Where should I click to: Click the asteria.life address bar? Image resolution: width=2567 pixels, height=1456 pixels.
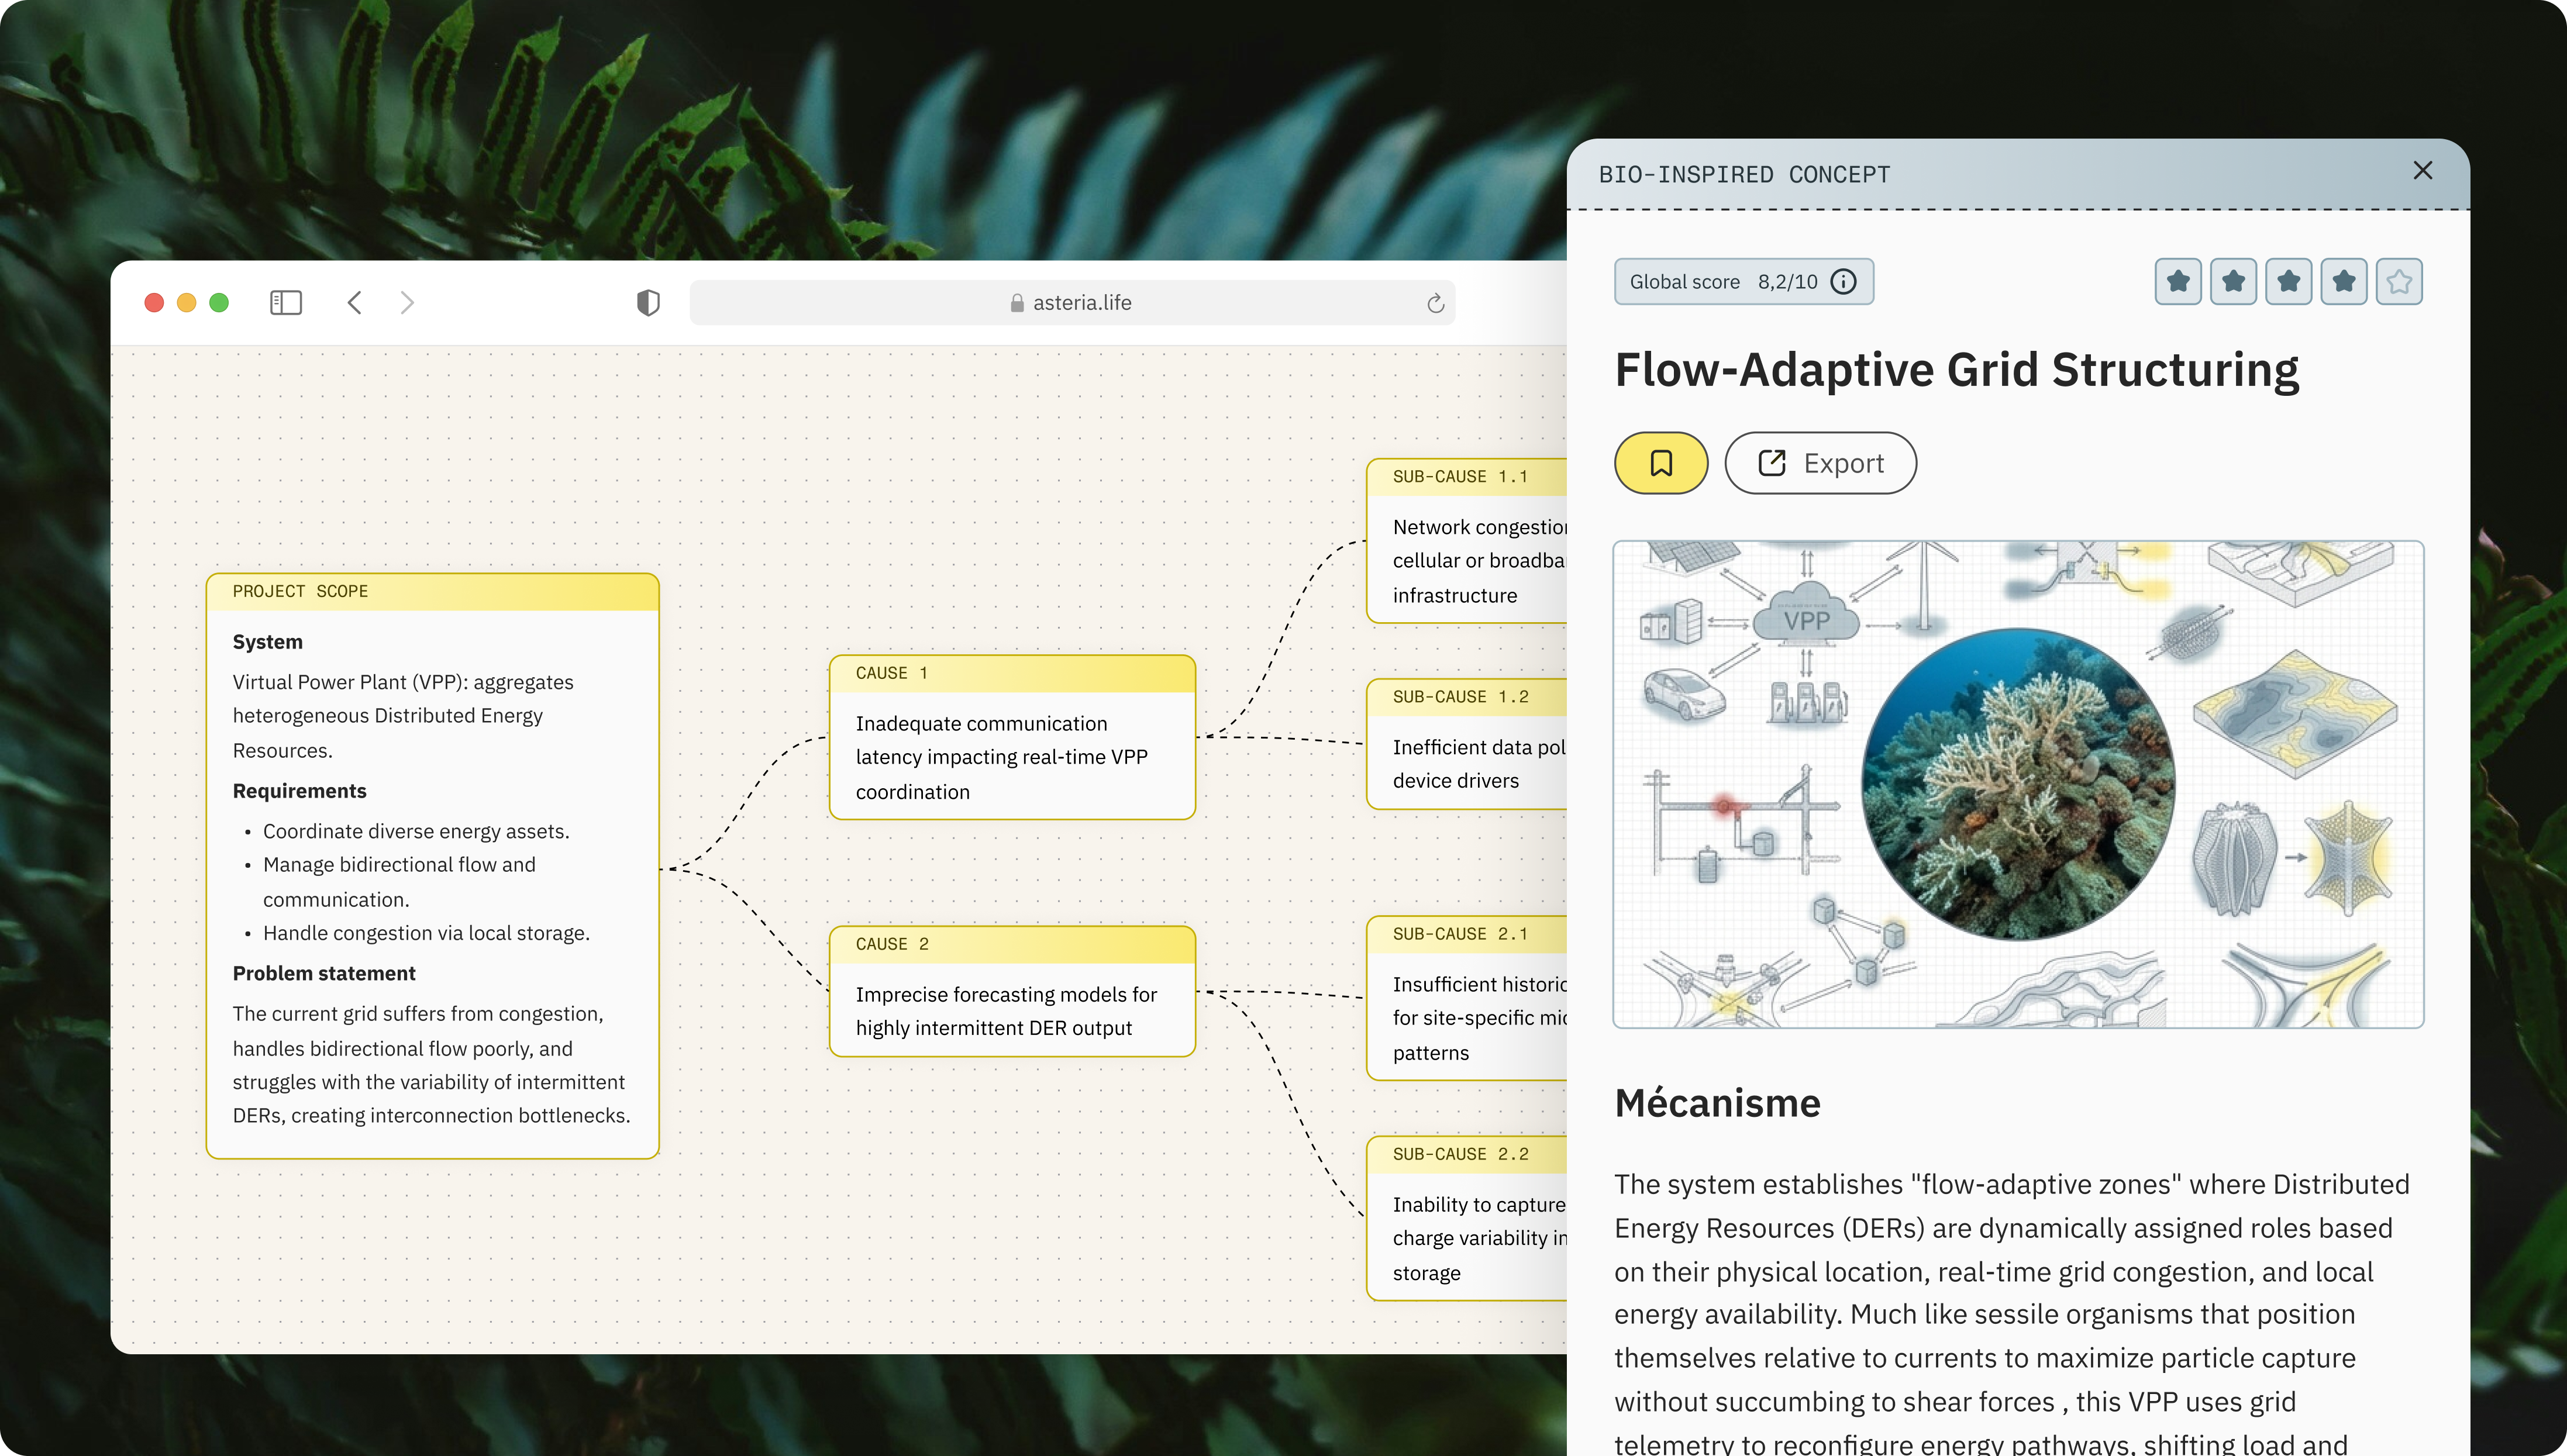[1072, 302]
